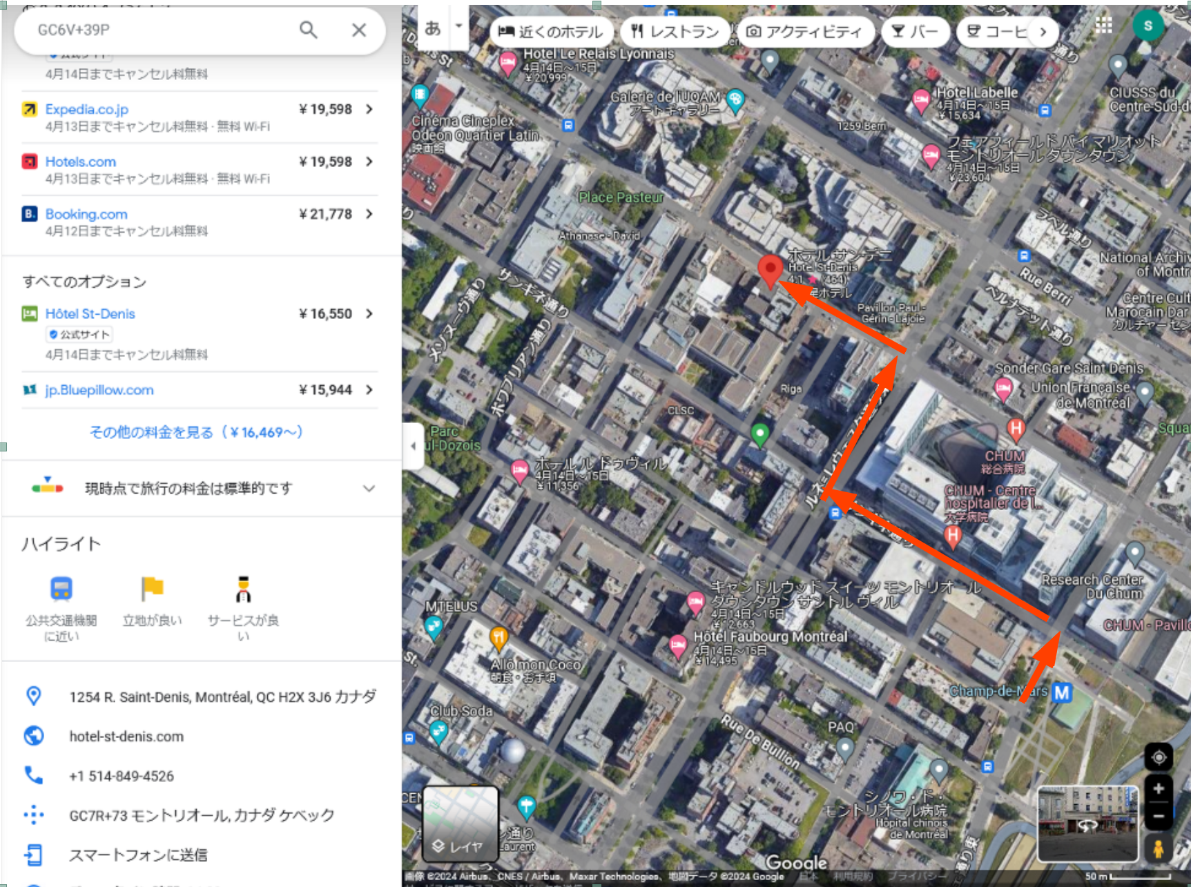Open the Booking.com booking link
This screenshot has width=1191, height=887.
[86, 214]
